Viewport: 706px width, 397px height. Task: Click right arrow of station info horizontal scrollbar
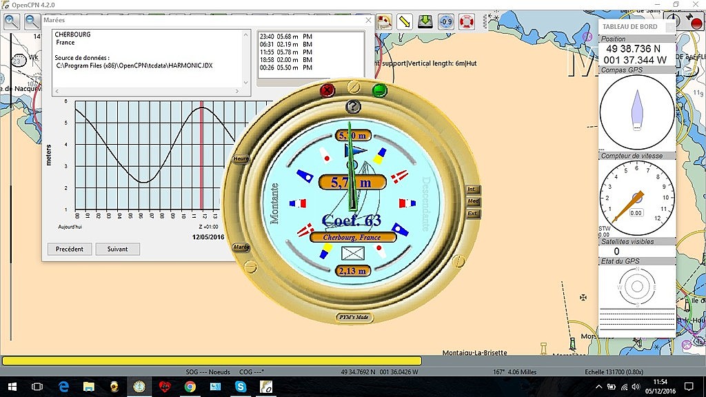[x=237, y=92]
